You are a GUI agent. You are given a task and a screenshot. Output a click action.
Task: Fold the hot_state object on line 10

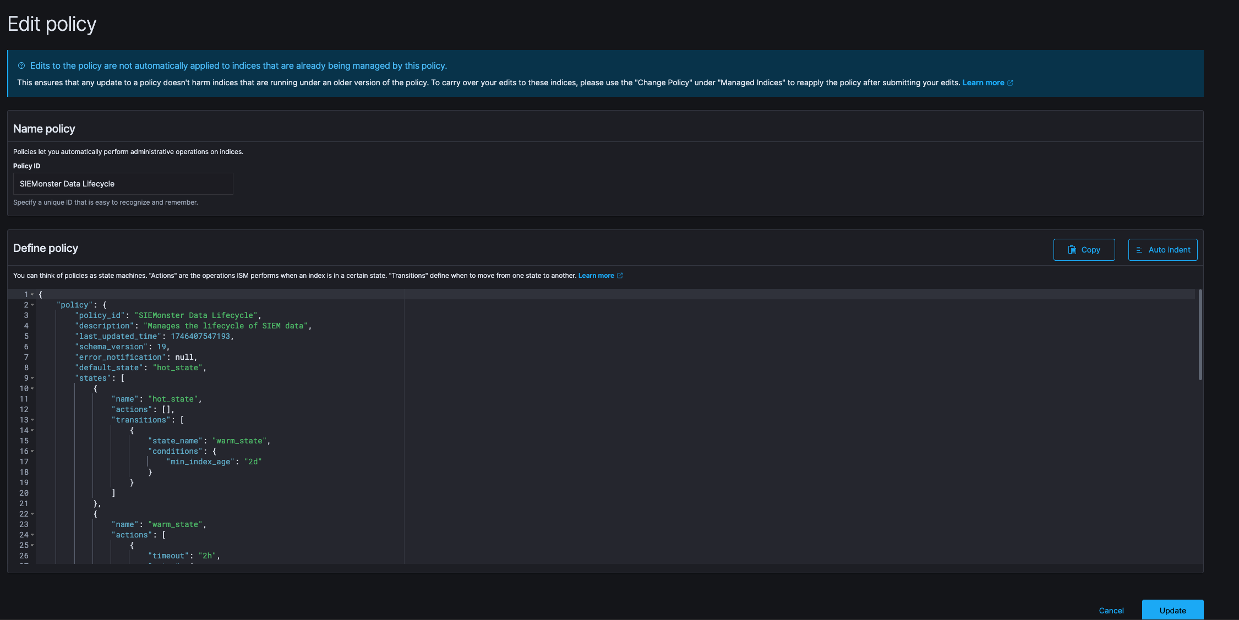(x=32, y=388)
